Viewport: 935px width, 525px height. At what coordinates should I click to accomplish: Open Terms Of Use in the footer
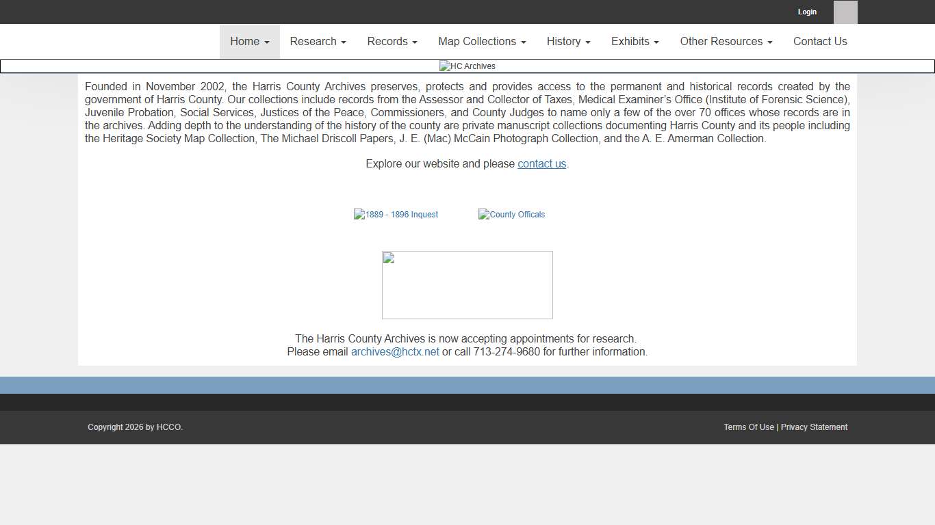pyautogui.click(x=749, y=427)
